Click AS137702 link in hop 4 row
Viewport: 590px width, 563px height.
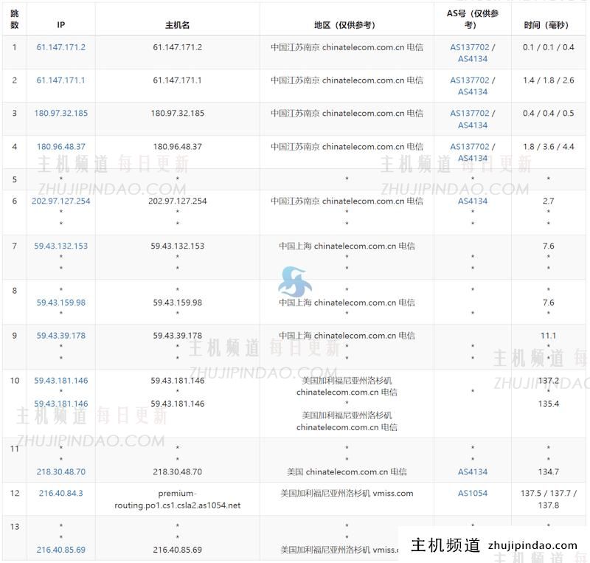tap(470, 147)
